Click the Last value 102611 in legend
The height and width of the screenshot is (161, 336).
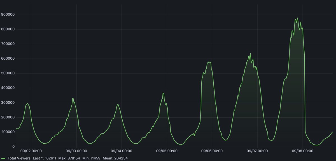(x=44, y=158)
